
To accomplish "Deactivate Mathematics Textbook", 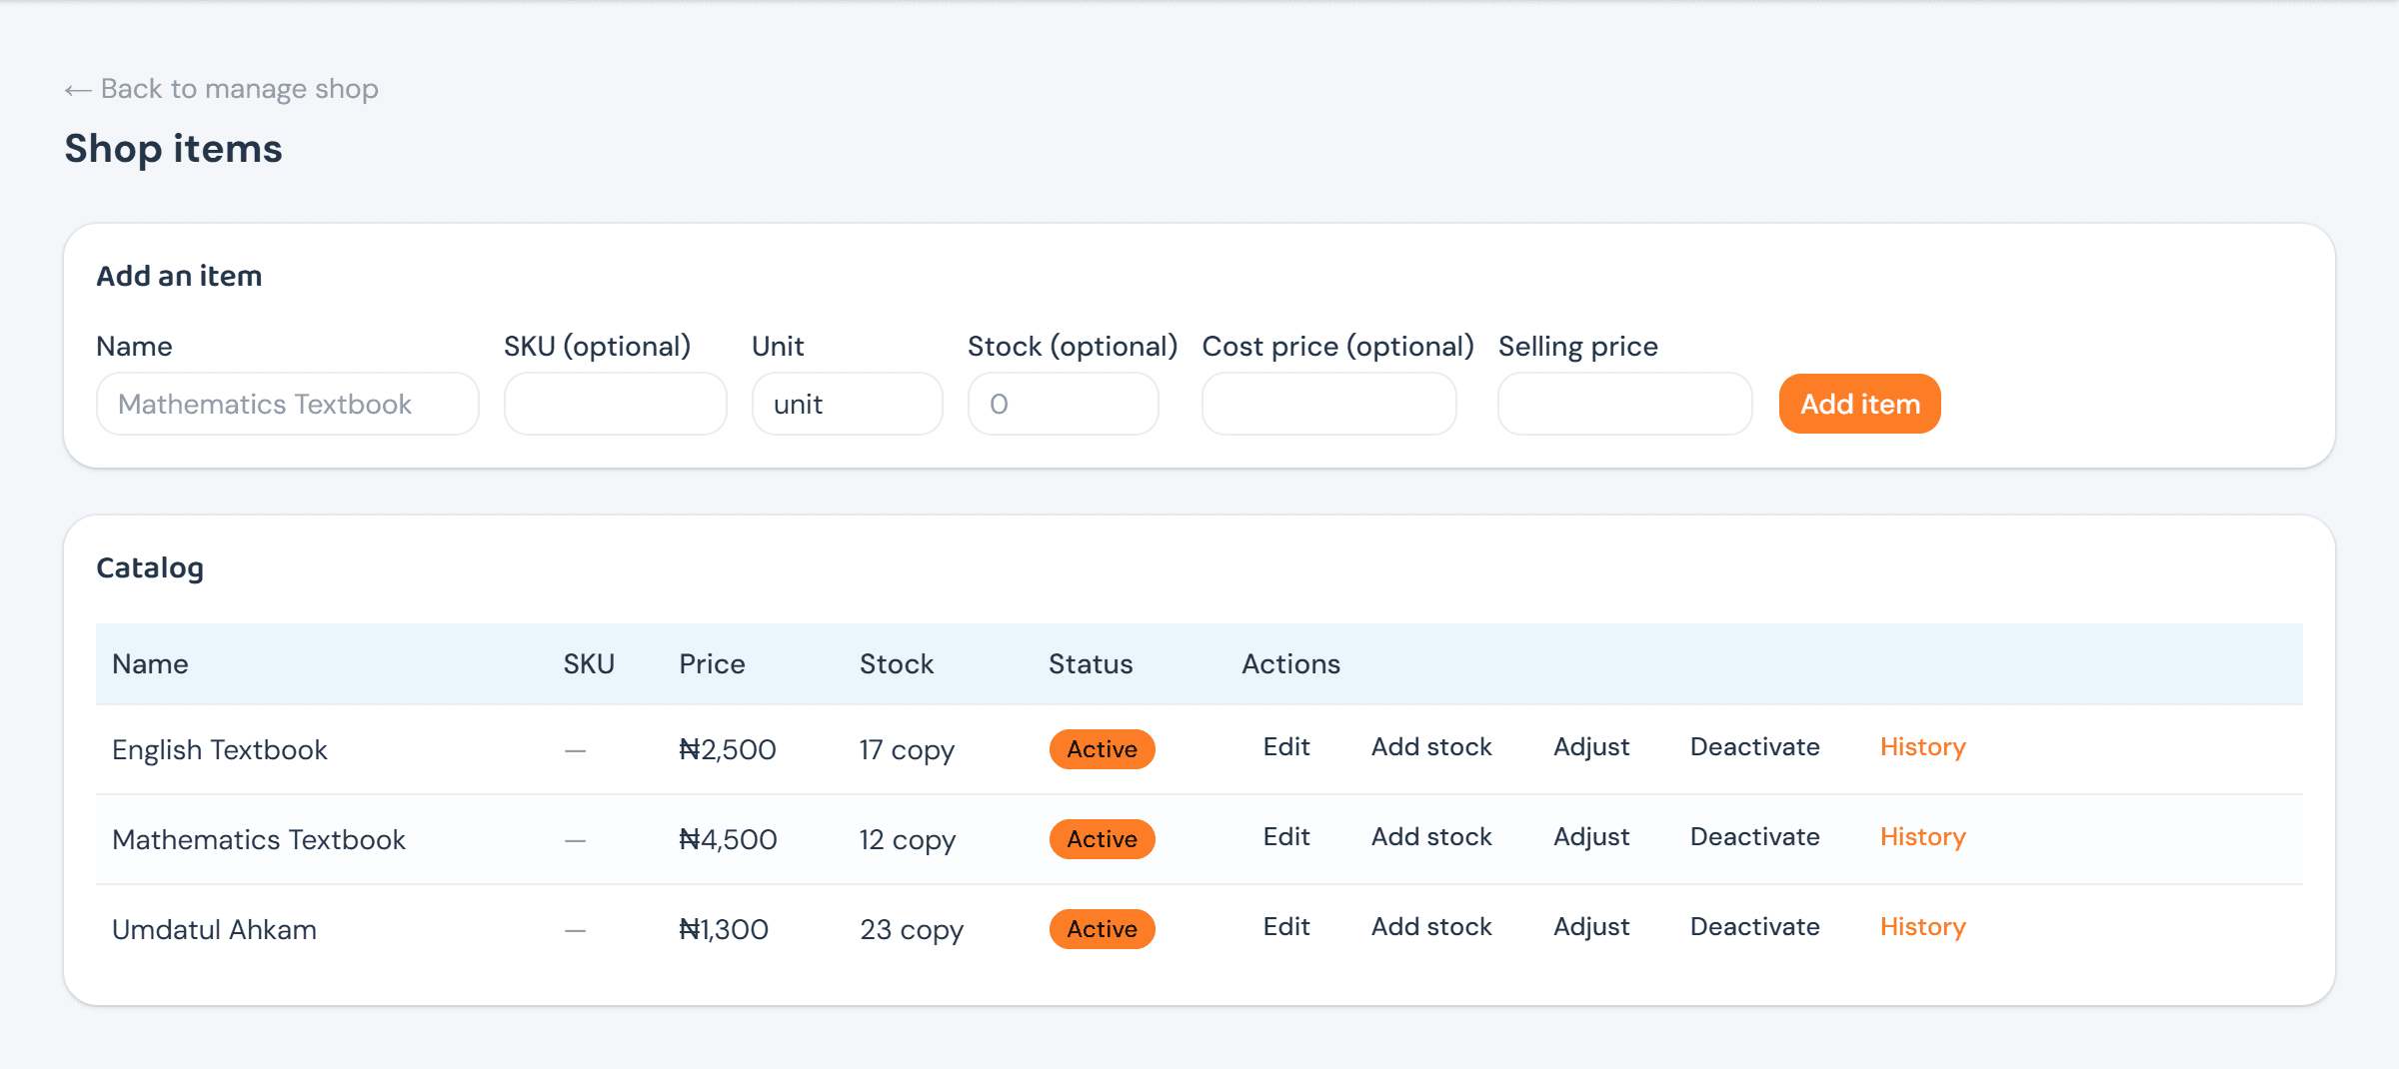I will pyautogui.click(x=1755, y=837).
